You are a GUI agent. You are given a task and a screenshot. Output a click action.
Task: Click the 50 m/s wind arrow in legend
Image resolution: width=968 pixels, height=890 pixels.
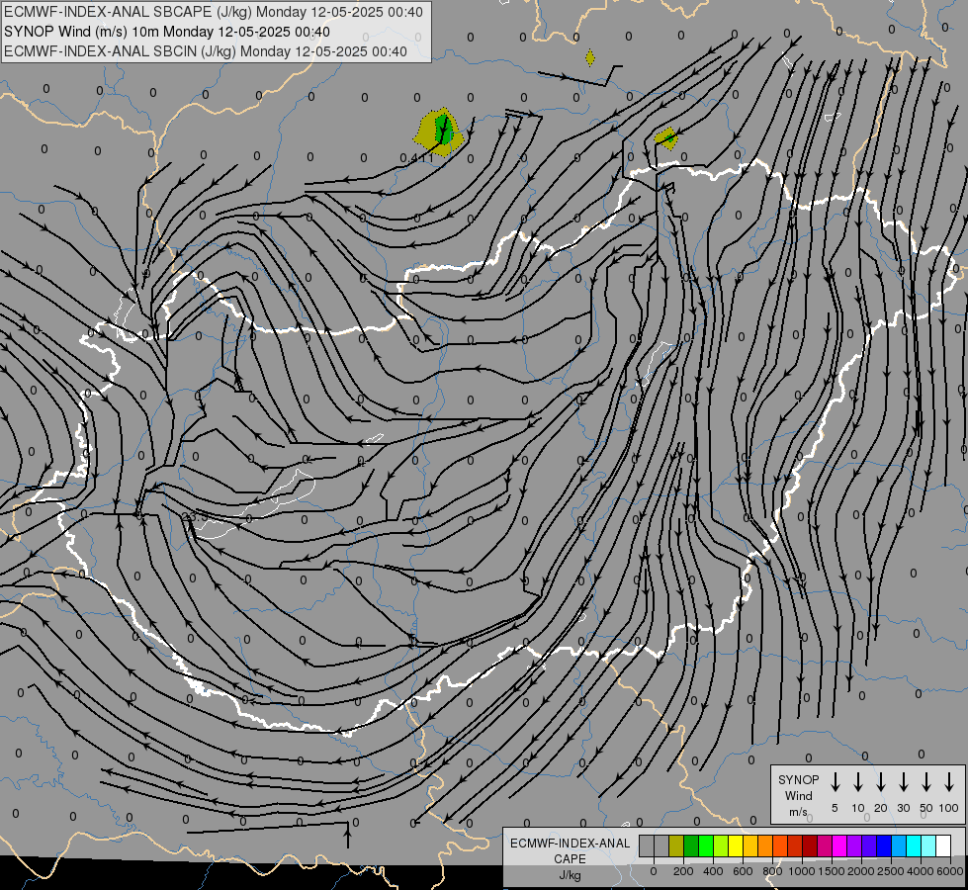[926, 781]
